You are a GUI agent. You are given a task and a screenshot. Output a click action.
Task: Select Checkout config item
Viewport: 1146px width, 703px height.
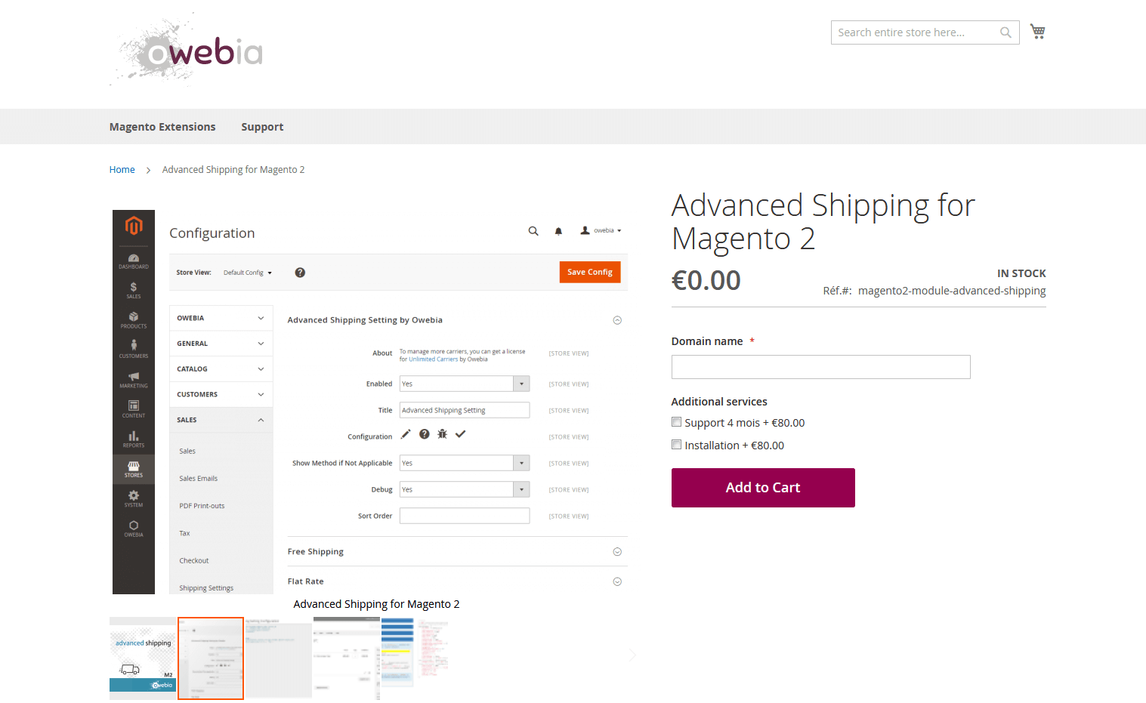point(194,560)
